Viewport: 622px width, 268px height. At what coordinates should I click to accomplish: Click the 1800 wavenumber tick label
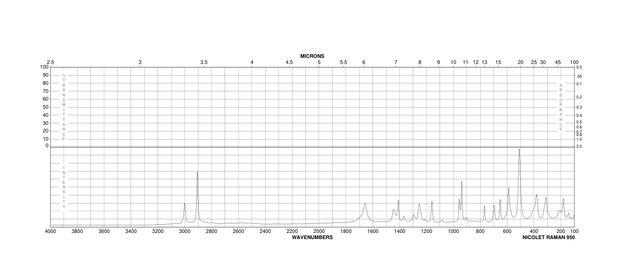point(346,231)
